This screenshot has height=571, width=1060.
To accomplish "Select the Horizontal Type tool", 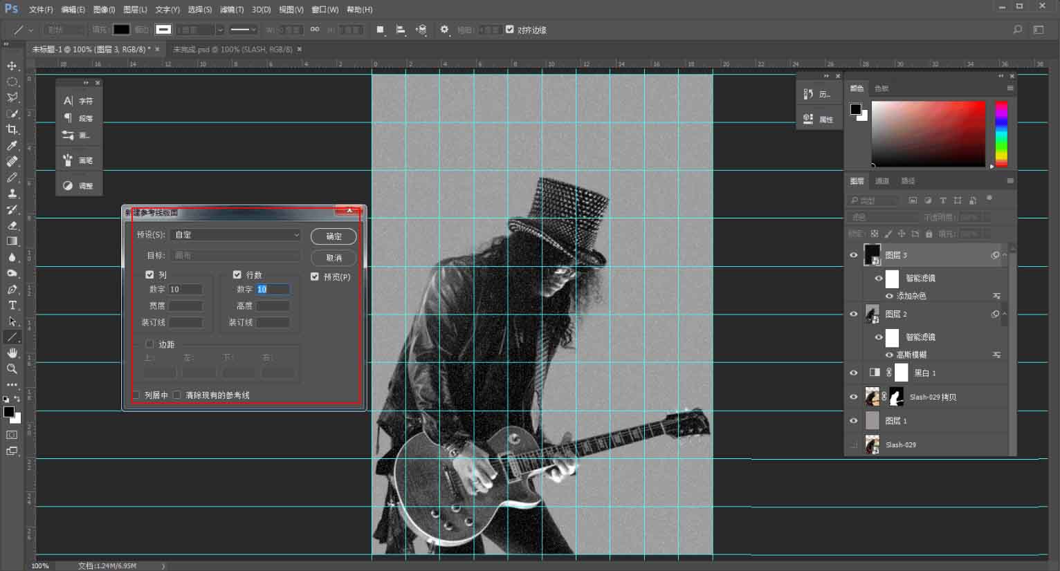I will tap(12, 305).
